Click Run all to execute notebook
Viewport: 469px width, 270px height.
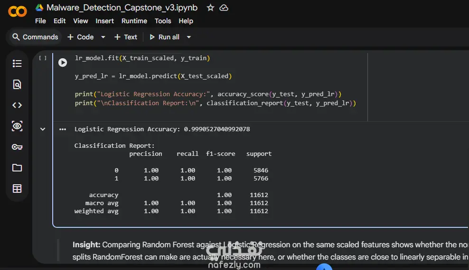pos(165,37)
